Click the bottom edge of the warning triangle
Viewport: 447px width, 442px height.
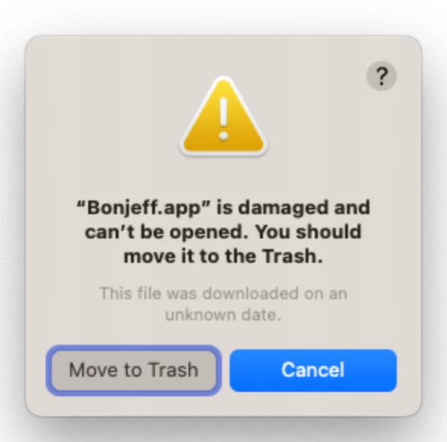click(x=223, y=153)
